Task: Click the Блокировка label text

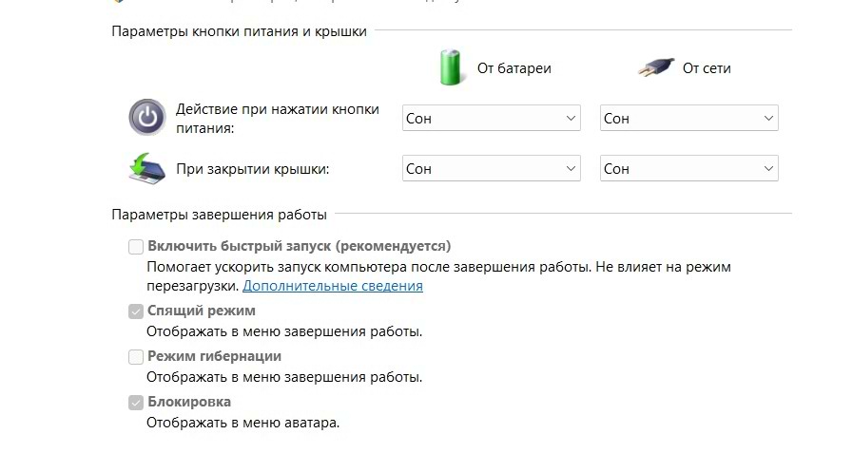Action: tap(189, 402)
